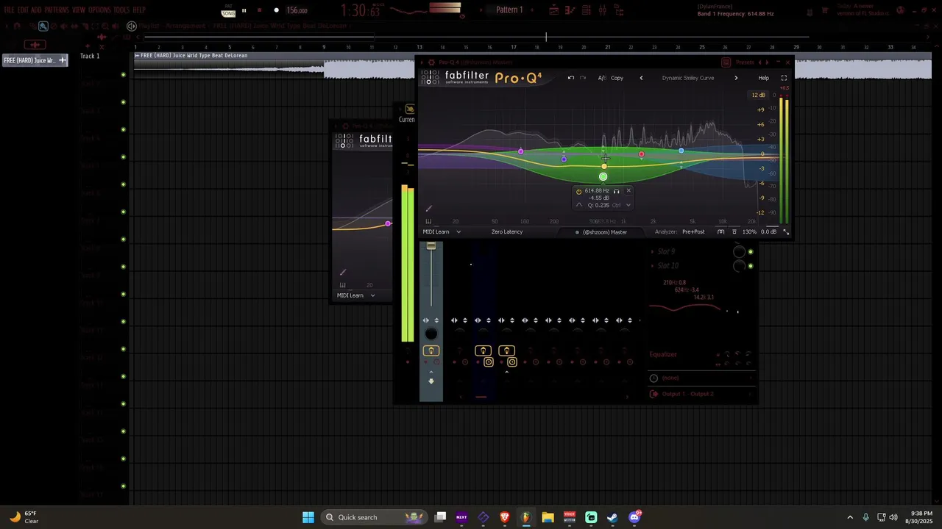Select the purple EQ band node

[564, 159]
